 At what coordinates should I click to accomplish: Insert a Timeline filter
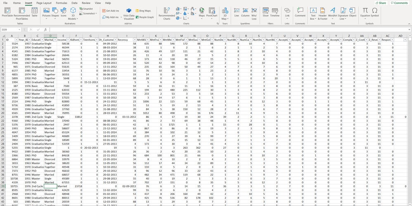coord(275,12)
